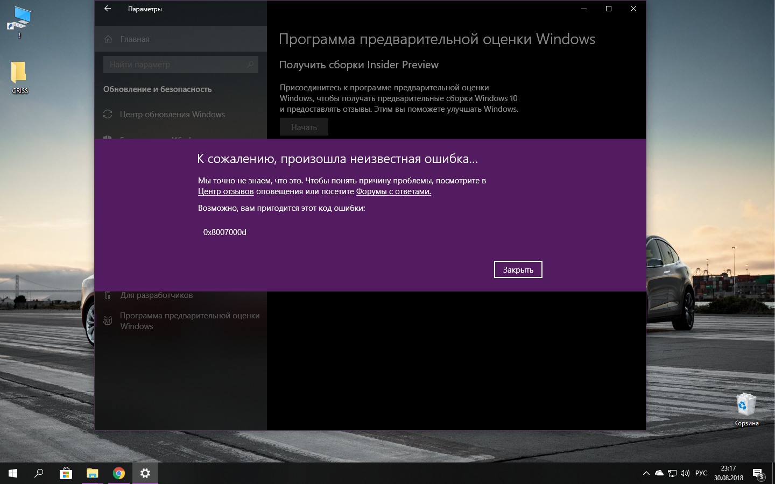Open File Explorer from taskbar

tap(93, 473)
